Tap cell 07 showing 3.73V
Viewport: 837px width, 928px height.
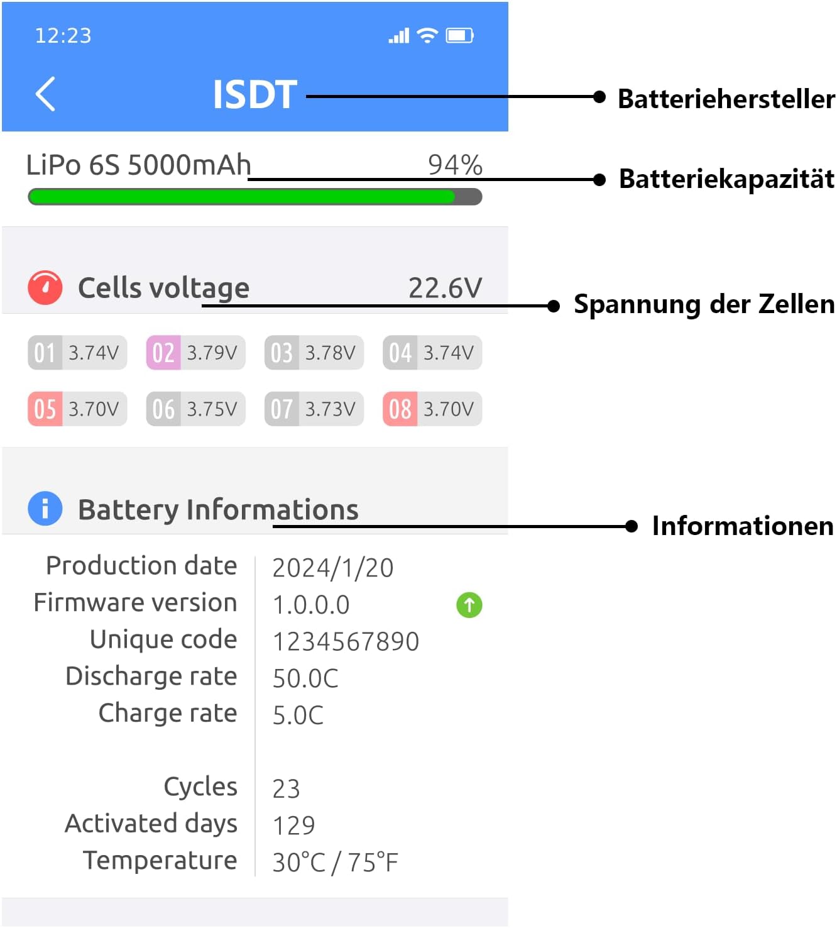314,409
